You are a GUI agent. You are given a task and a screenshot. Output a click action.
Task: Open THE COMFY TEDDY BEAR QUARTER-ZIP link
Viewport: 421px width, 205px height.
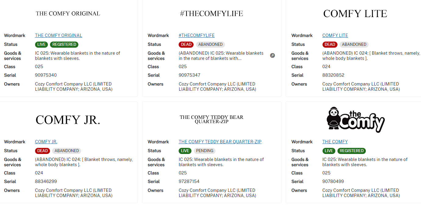click(x=220, y=142)
